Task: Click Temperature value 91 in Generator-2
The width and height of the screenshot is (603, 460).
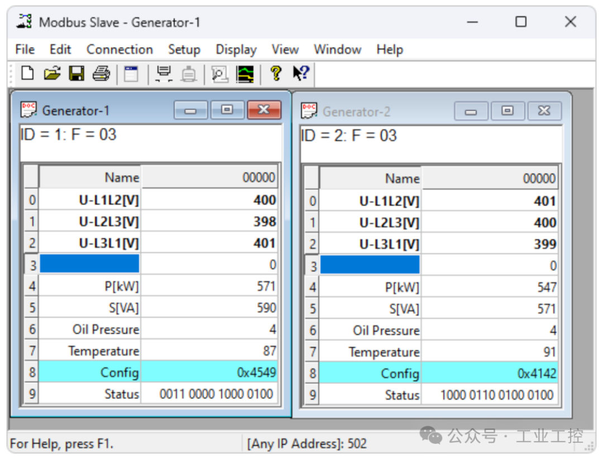Action: coord(550,352)
